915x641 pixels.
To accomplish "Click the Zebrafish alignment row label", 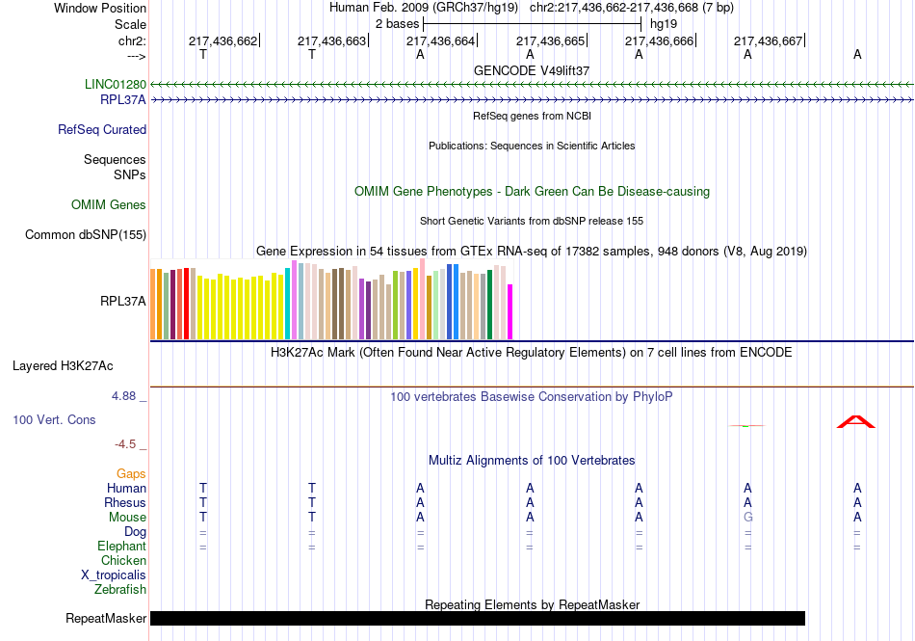I will 120,590.
